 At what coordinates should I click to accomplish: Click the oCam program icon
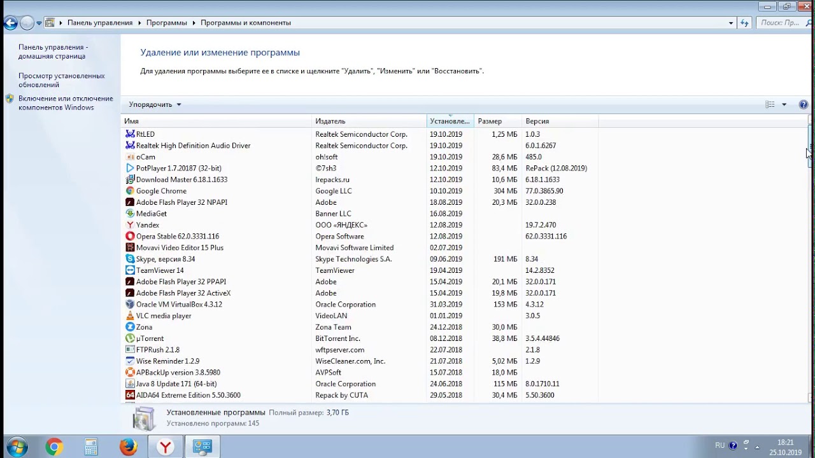point(130,157)
